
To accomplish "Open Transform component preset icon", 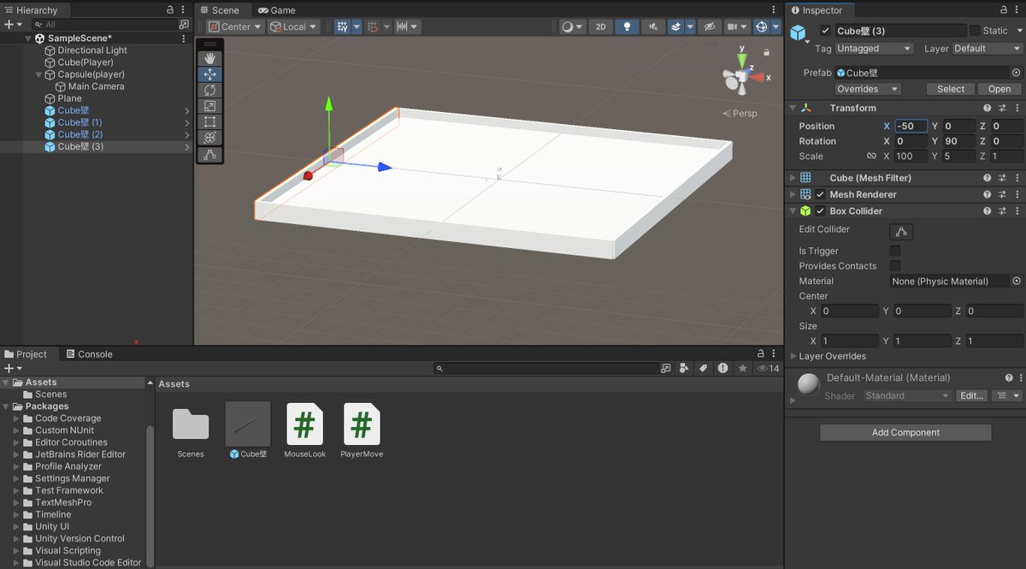I will (1002, 109).
